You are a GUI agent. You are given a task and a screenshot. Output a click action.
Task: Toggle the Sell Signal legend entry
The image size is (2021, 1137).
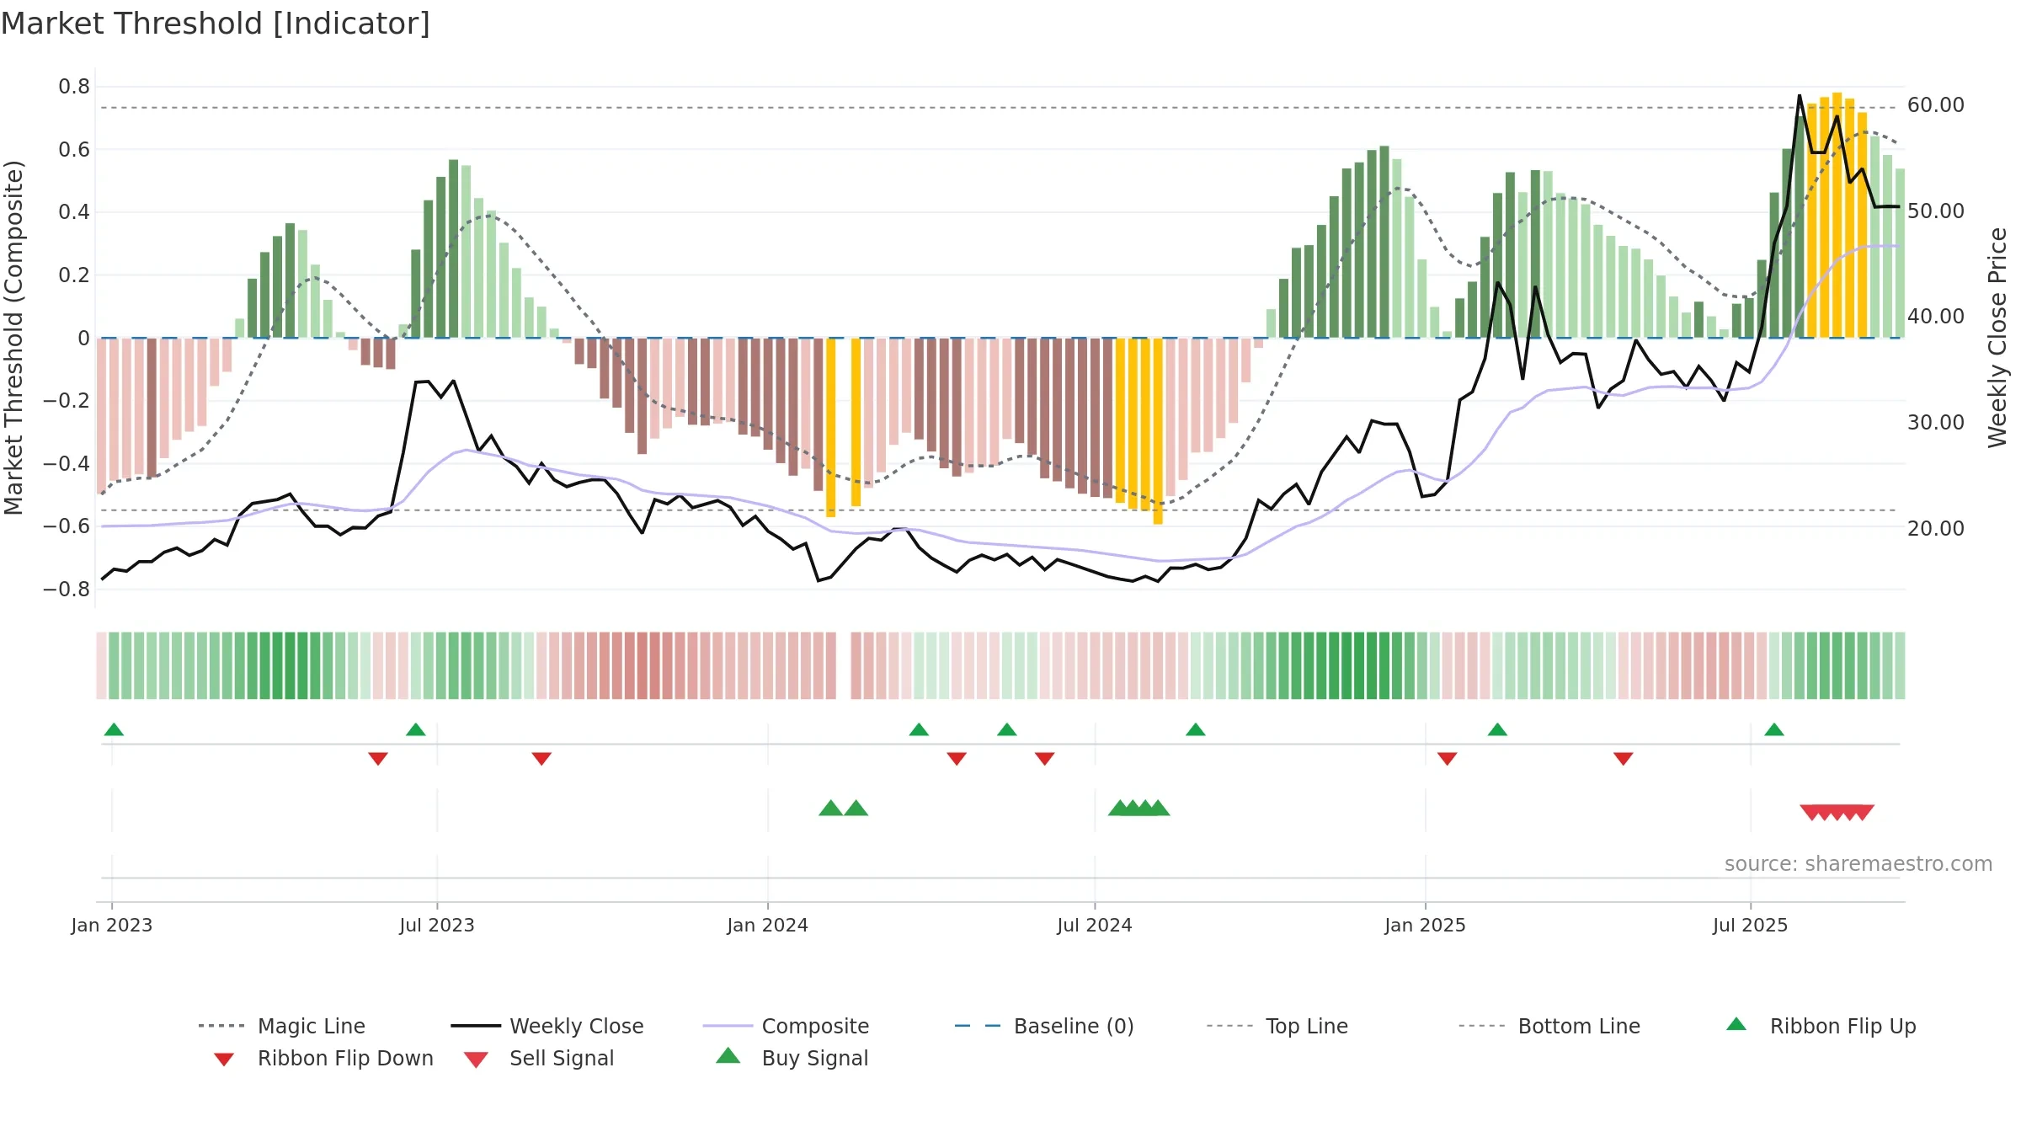tap(539, 1058)
